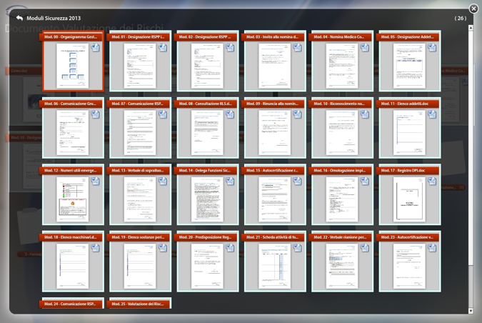Click the Word icon on Mod. 17 Registro DPI
Image resolution: width=482 pixels, height=323 pixels.
pyautogui.click(x=432, y=182)
